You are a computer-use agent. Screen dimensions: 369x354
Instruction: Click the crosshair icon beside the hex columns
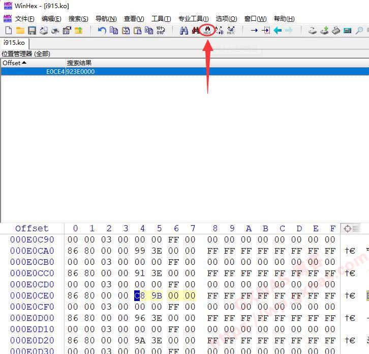coord(348,229)
